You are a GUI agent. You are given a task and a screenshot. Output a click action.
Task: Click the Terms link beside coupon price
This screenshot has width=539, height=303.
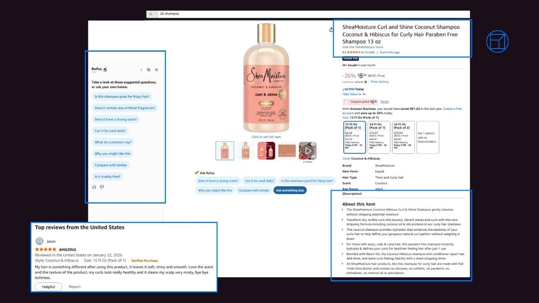(384, 102)
